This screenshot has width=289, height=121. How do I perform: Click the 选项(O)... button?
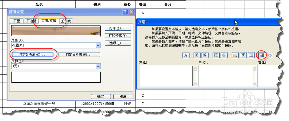118,43
